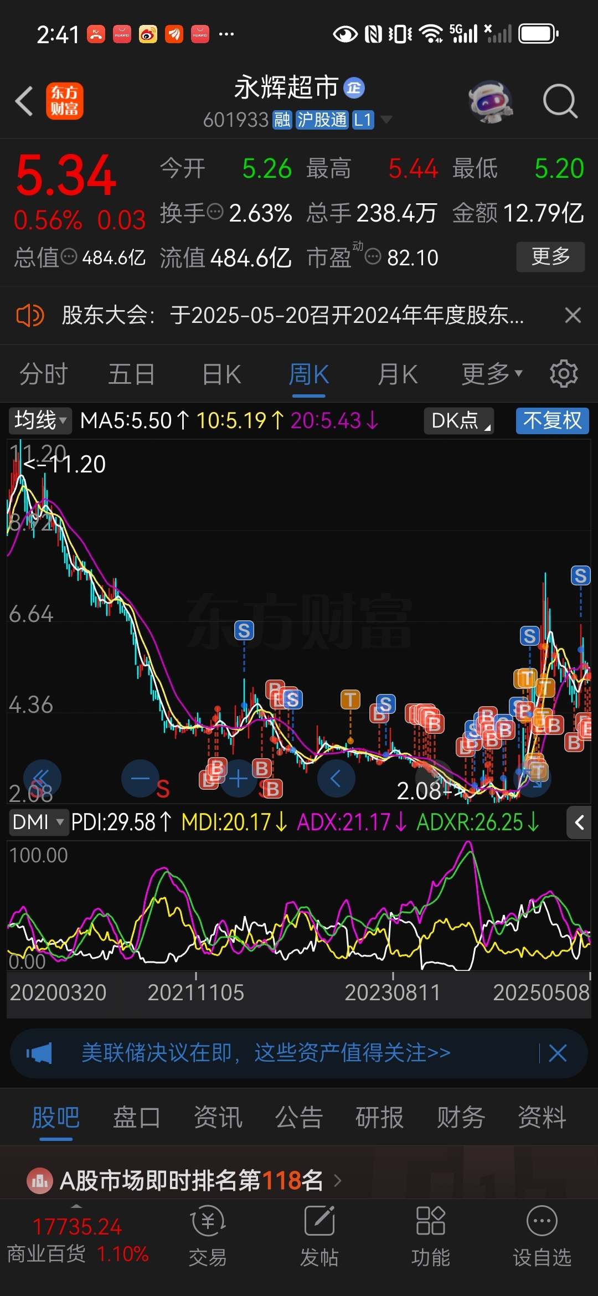Viewport: 598px width, 1296px height.
Task: Open the 交易 trade button
Action: 208,1237
